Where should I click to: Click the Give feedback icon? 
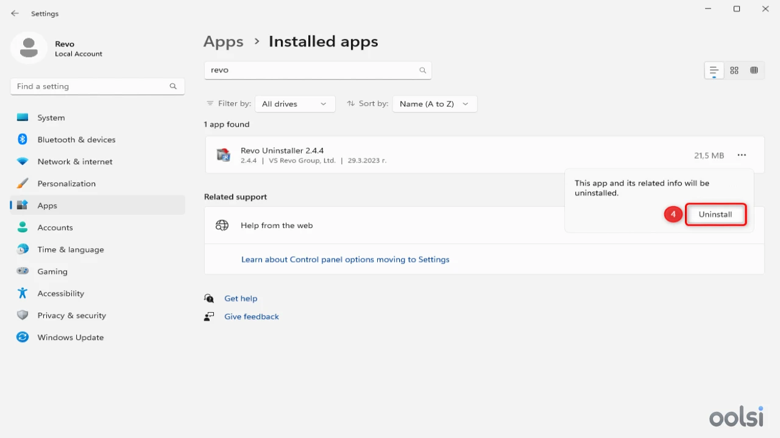point(209,316)
